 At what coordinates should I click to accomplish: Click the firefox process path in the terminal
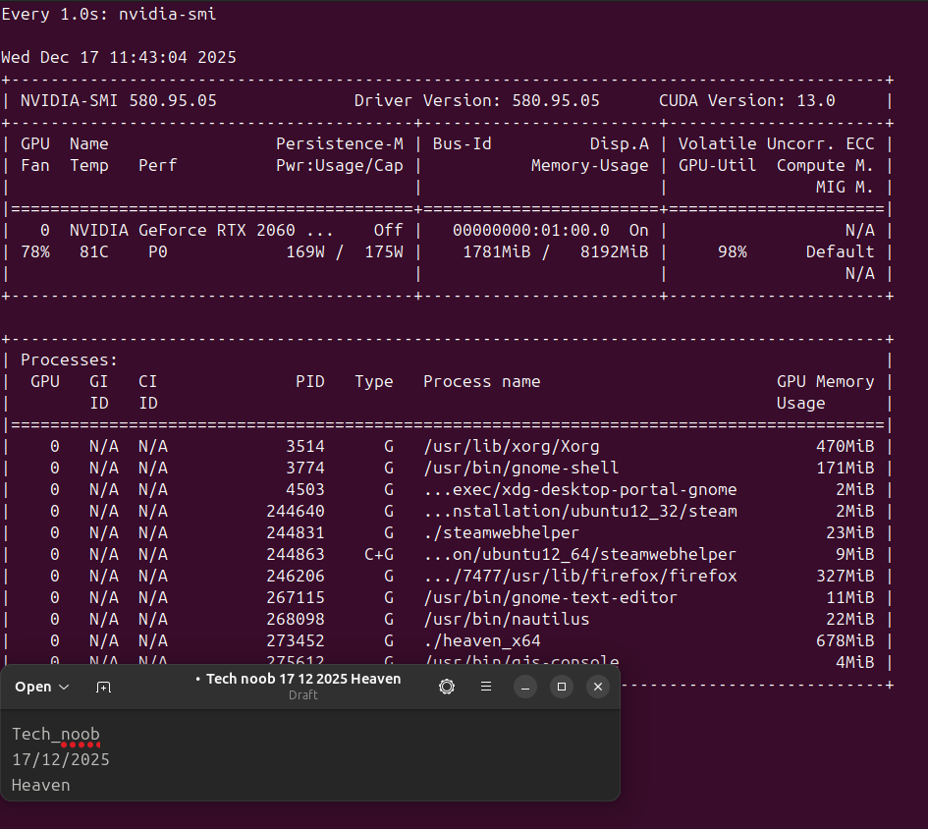(579, 576)
